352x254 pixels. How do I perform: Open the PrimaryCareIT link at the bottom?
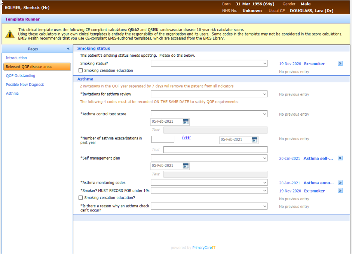coord(203,248)
